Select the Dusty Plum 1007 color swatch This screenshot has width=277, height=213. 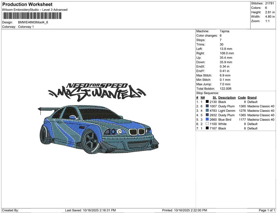point(207,106)
